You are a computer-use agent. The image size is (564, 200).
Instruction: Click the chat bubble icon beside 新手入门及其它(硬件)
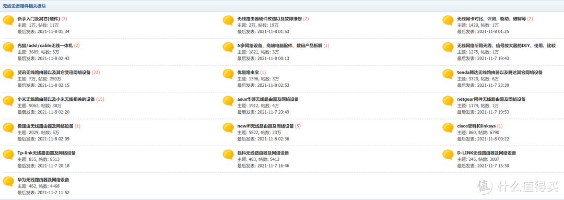[9, 21]
